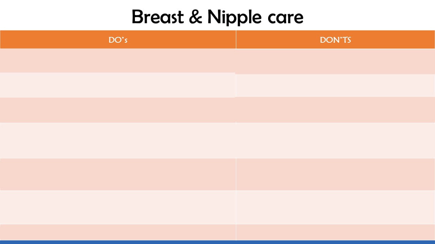Select the fifth row cell under DON'TS

[335, 174]
